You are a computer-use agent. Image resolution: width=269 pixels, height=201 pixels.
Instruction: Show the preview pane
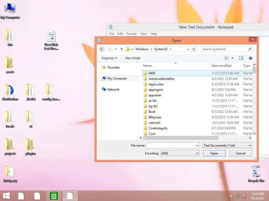coord(241,58)
